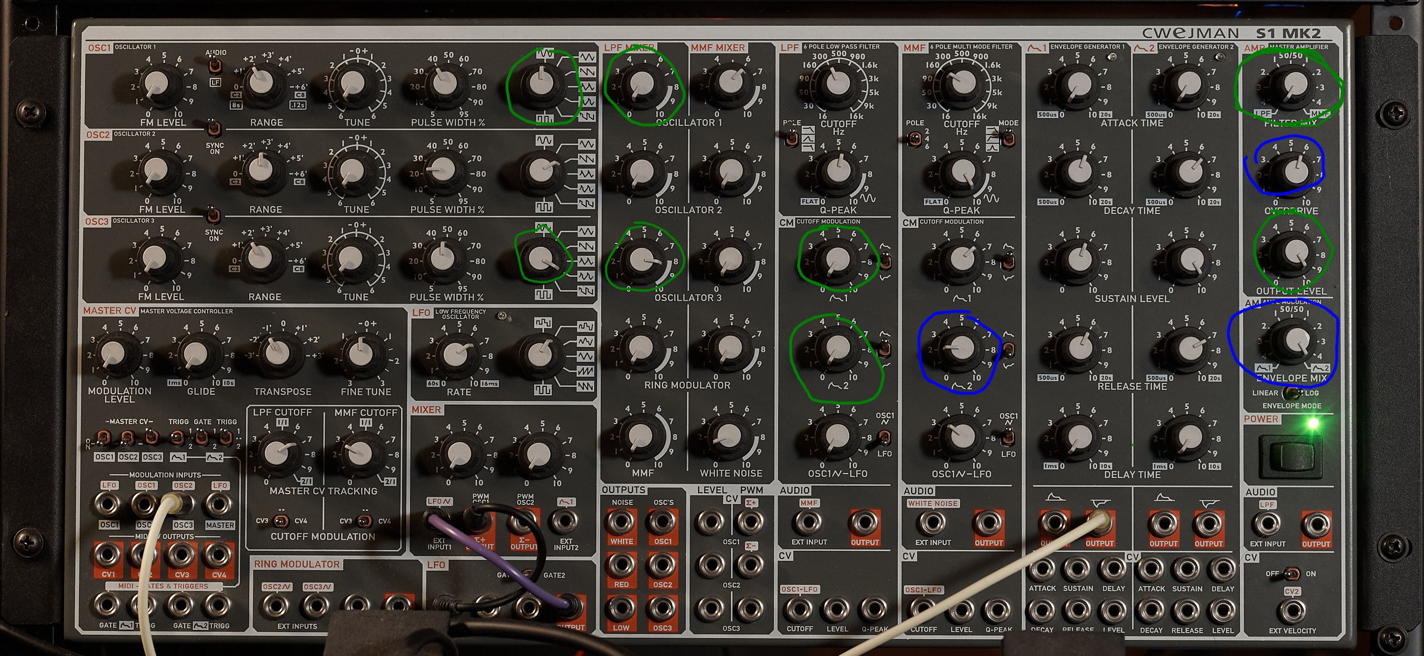Image resolution: width=1424 pixels, height=656 pixels.
Task: Flip the LINEAR/LOG envelope mode switch
Action: (x=1291, y=394)
